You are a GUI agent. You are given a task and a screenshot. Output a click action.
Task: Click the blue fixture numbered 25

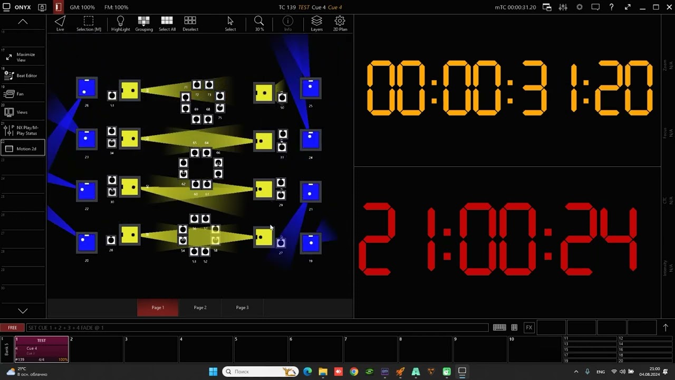point(311,88)
